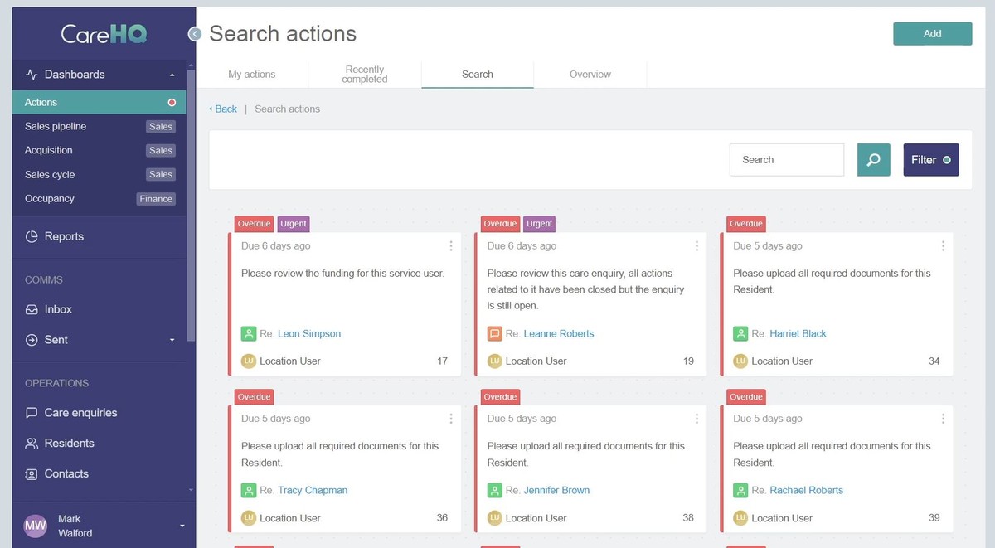Click the green resident icon beside Tracy Chapman
The height and width of the screenshot is (548, 995).
pos(249,490)
